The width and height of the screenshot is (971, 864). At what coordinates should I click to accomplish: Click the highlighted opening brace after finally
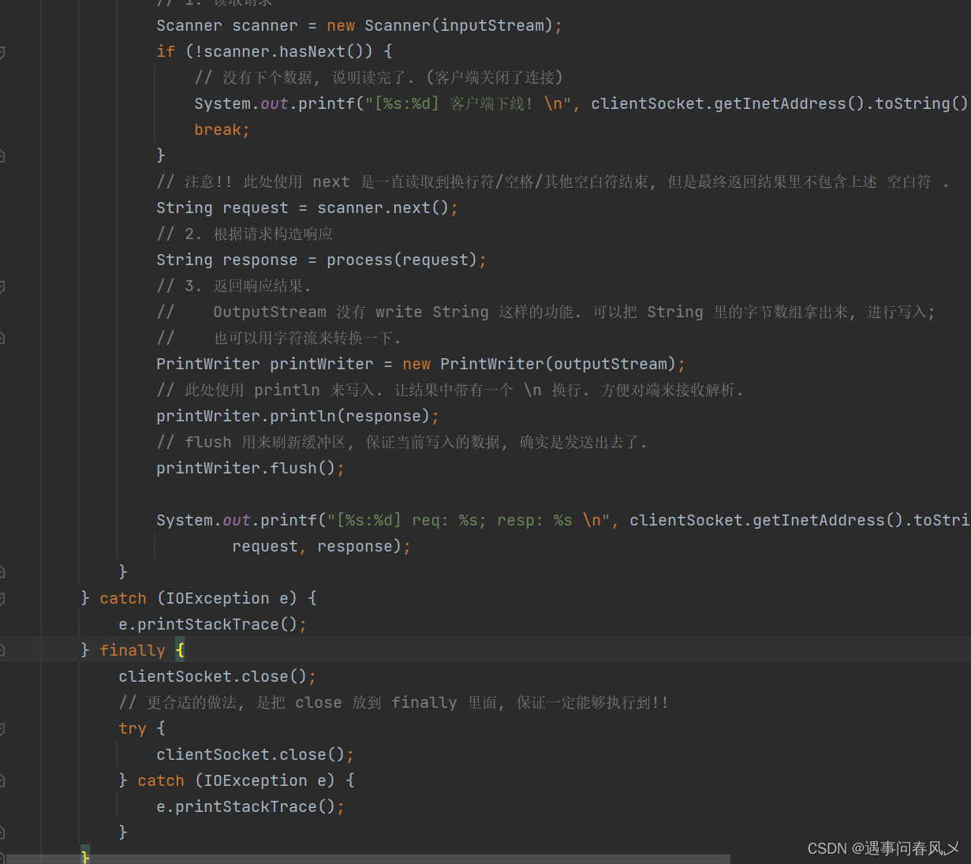pos(180,651)
